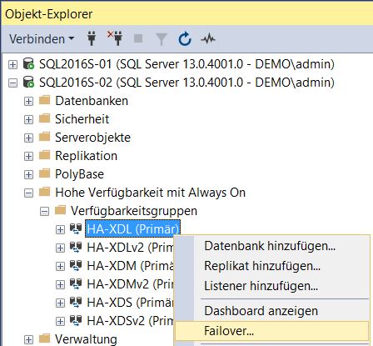This screenshot has height=346, width=373.
Task: Choose Datenbank hinzufügen... from context menu
Action: coord(272,246)
